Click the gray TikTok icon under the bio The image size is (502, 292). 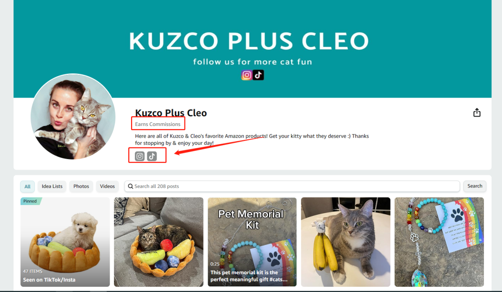152,156
